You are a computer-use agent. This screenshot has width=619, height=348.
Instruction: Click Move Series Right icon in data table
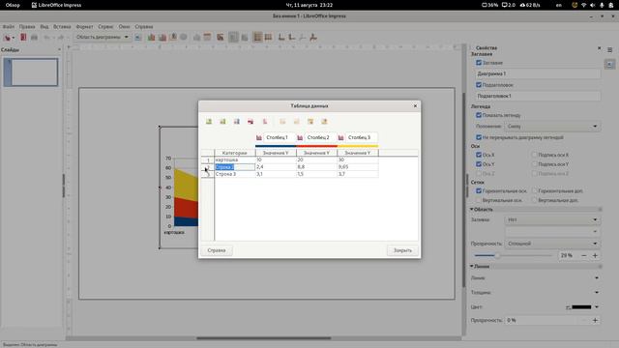pyautogui.click(x=297, y=122)
